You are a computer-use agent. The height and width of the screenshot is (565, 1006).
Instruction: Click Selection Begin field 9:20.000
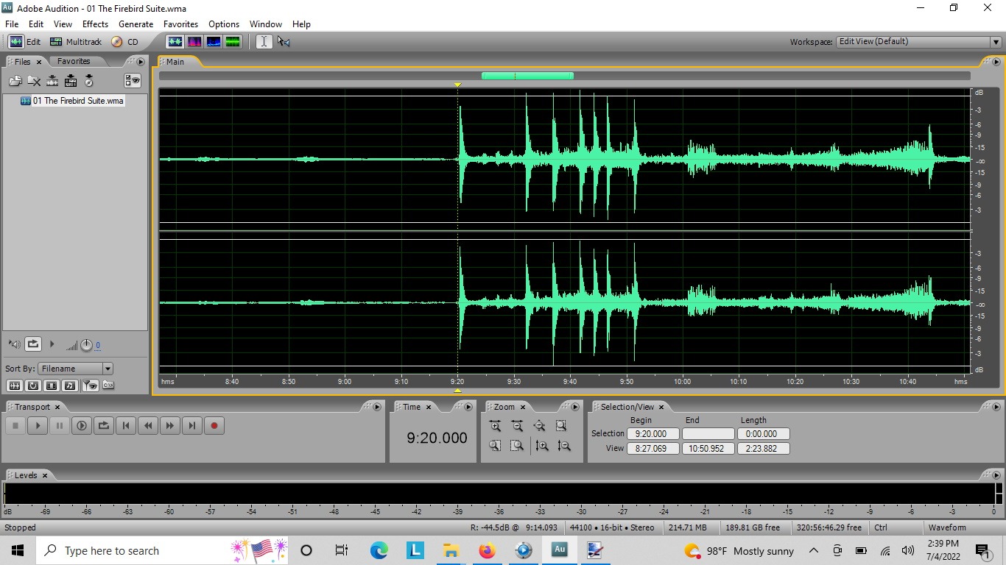point(653,434)
